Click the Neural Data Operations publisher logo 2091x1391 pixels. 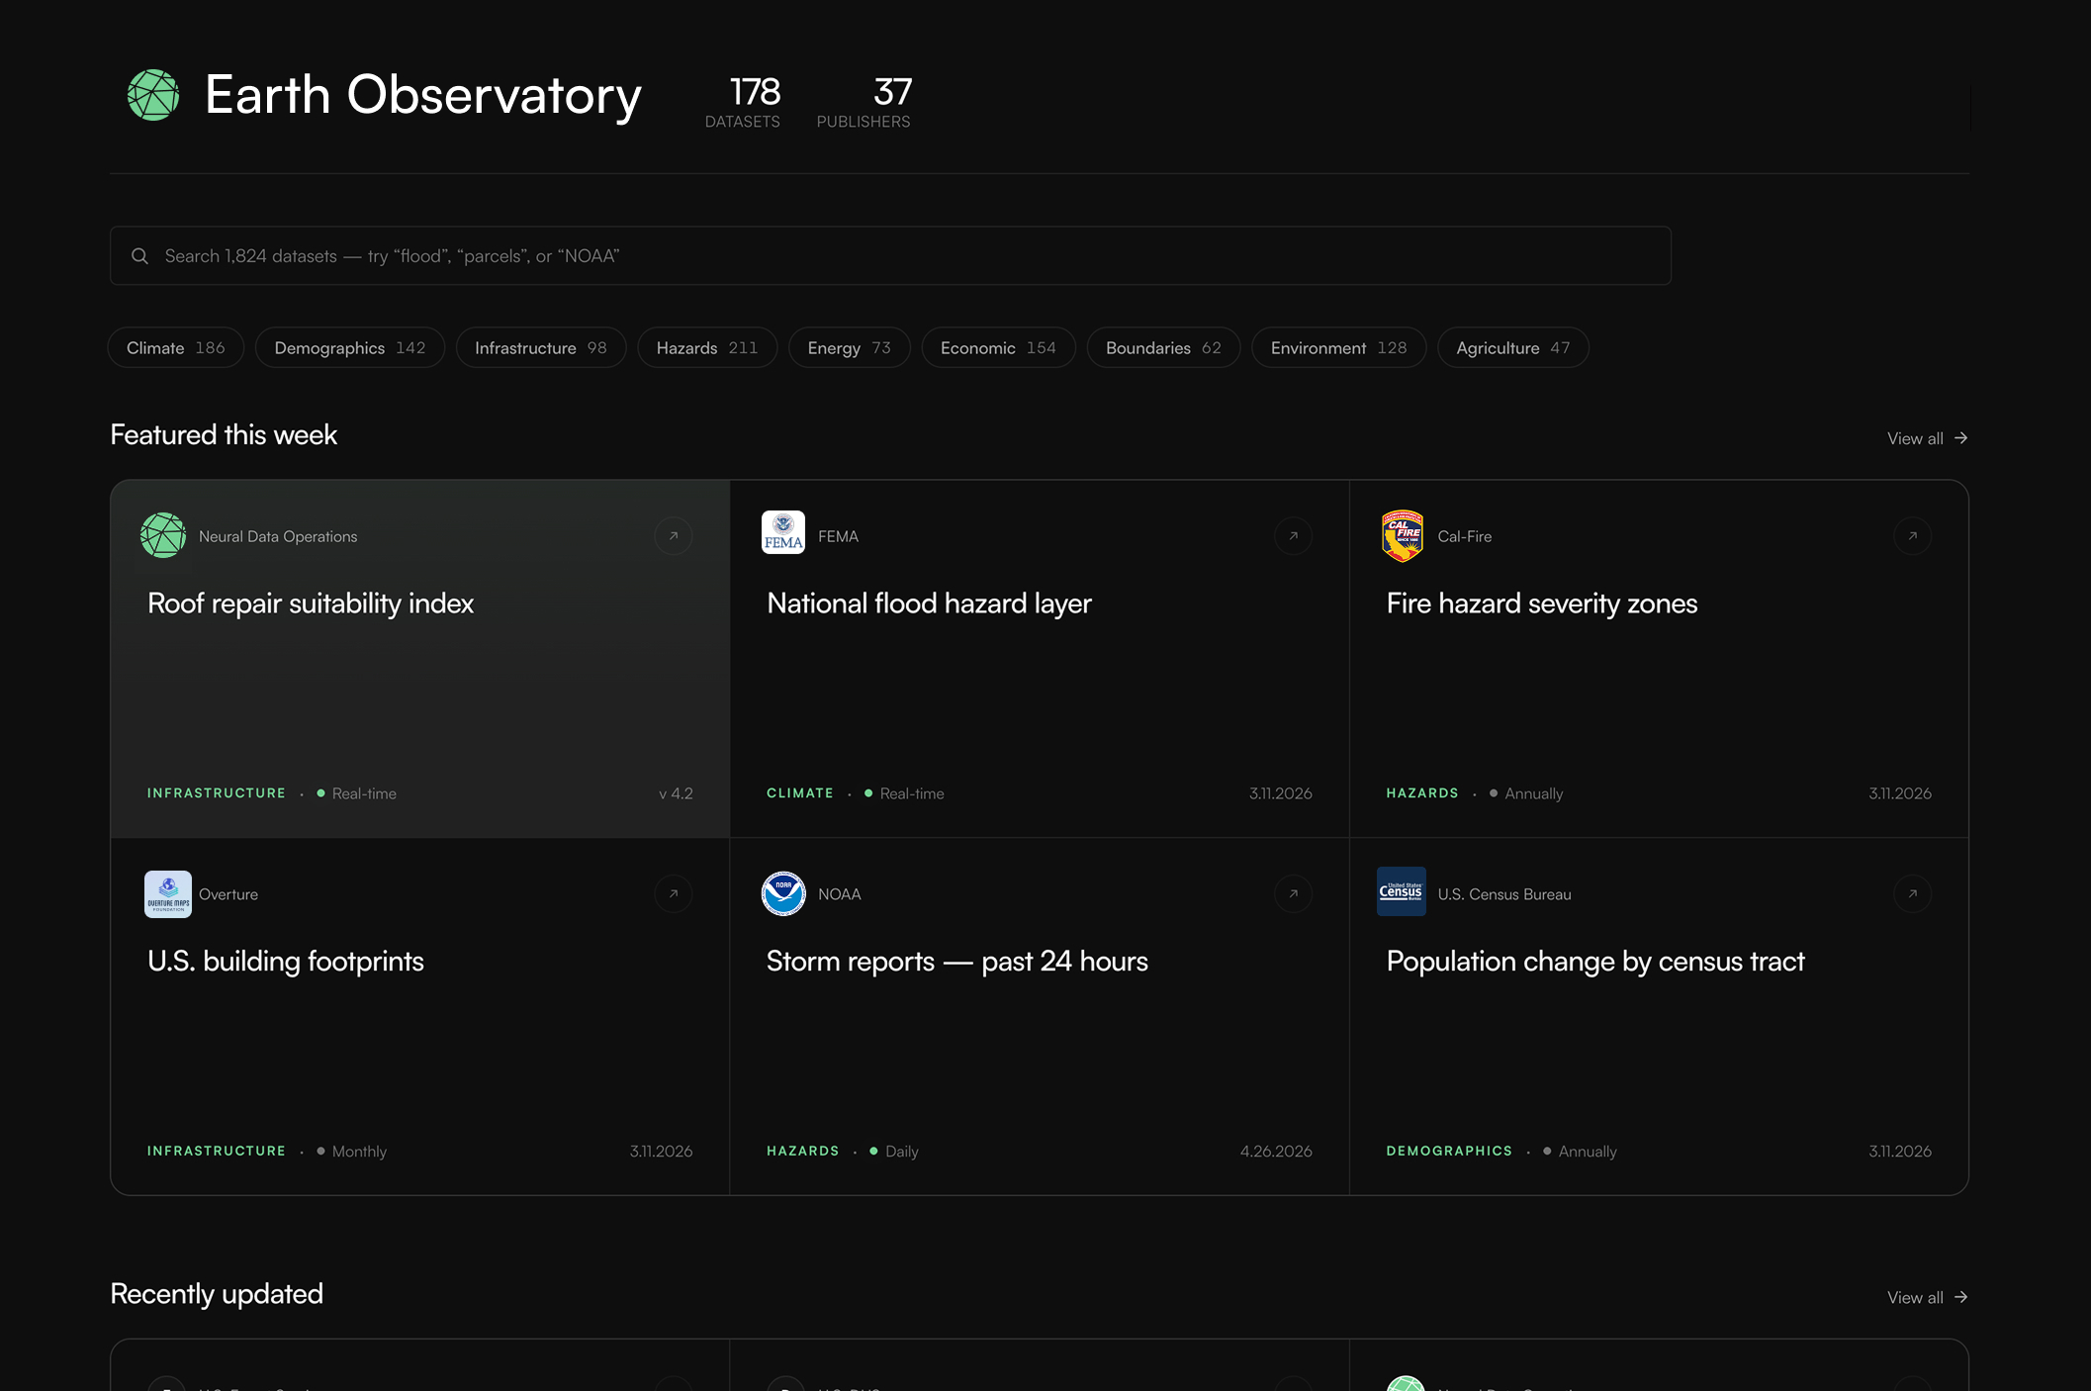click(163, 535)
